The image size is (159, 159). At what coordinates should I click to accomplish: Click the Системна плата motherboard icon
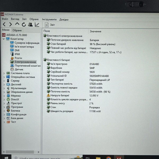[x=8, y=73]
